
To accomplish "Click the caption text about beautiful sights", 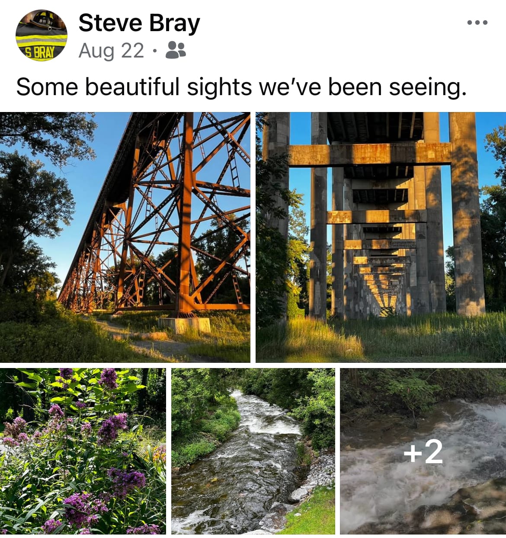I will point(241,86).
